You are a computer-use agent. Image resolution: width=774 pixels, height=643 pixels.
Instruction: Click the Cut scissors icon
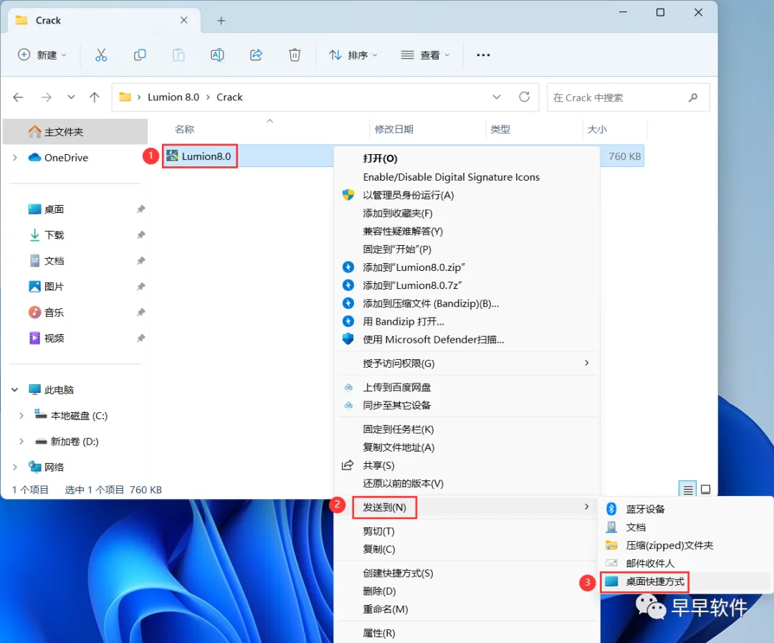point(101,54)
